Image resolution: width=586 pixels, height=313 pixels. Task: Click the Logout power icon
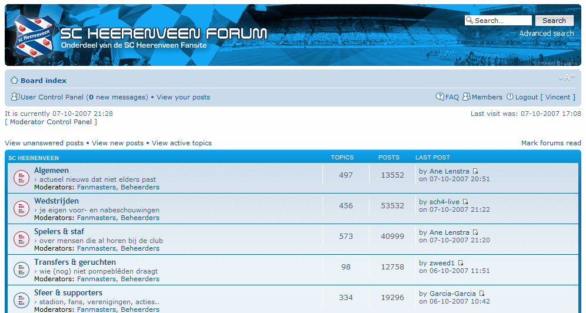pyautogui.click(x=510, y=96)
